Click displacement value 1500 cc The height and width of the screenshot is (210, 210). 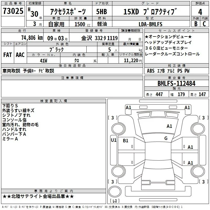coord(82,24)
